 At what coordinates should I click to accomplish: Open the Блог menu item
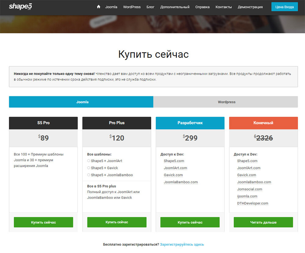pyautogui.click(x=150, y=7)
